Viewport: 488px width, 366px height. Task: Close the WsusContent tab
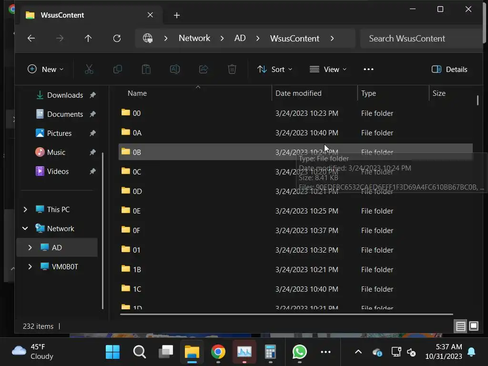pyautogui.click(x=150, y=15)
